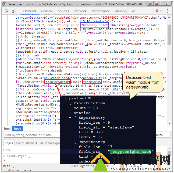
Task: Close the Developer Tools window
Action: coord(166,4)
